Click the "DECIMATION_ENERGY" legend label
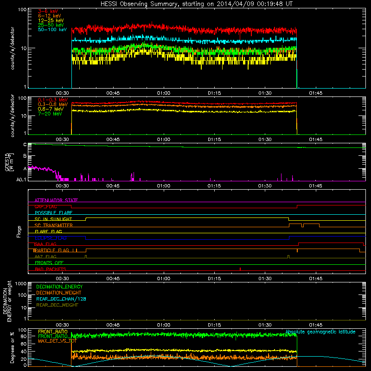The width and height of the screenshot is (371, 371). pos(59,287)
